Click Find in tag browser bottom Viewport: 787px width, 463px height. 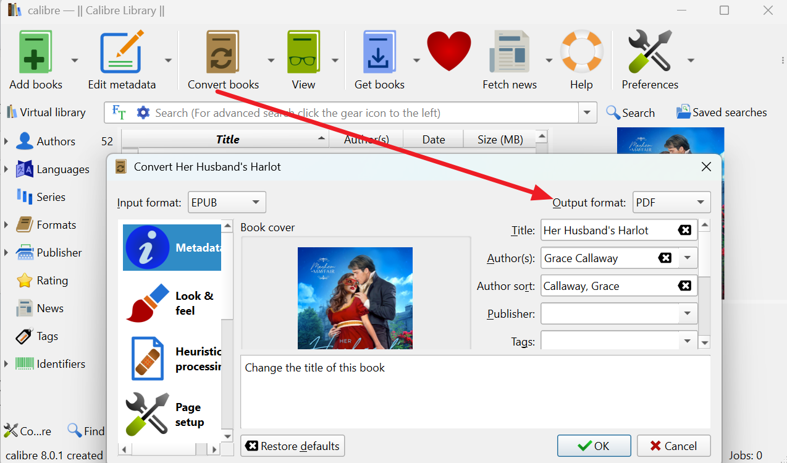click(x=86, y=431)
